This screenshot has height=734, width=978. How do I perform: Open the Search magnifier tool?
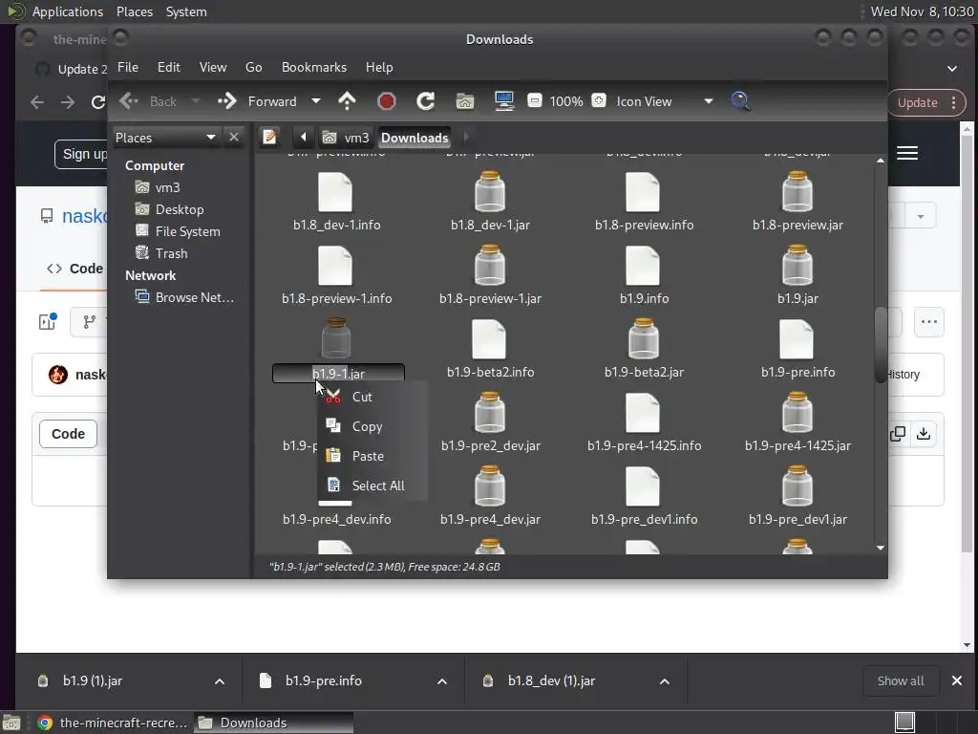740,101
